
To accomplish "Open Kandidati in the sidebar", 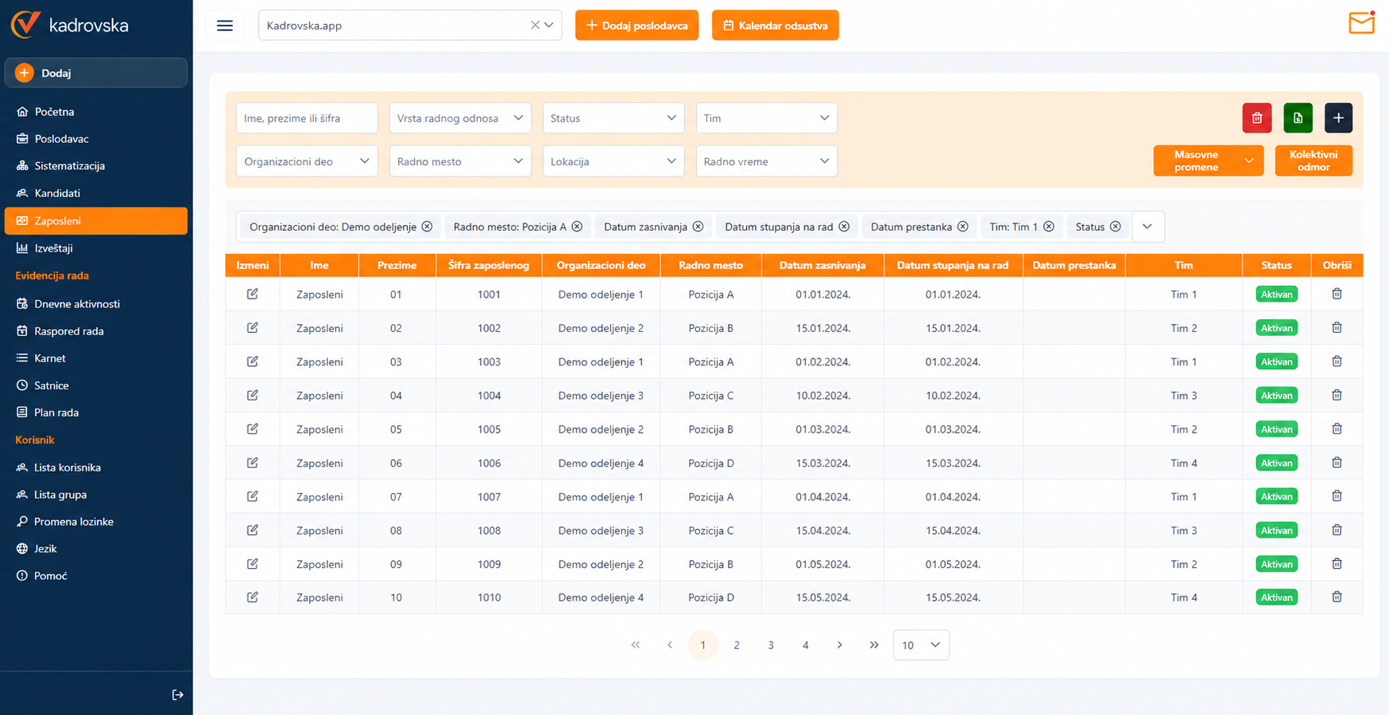I will point(57,193).
